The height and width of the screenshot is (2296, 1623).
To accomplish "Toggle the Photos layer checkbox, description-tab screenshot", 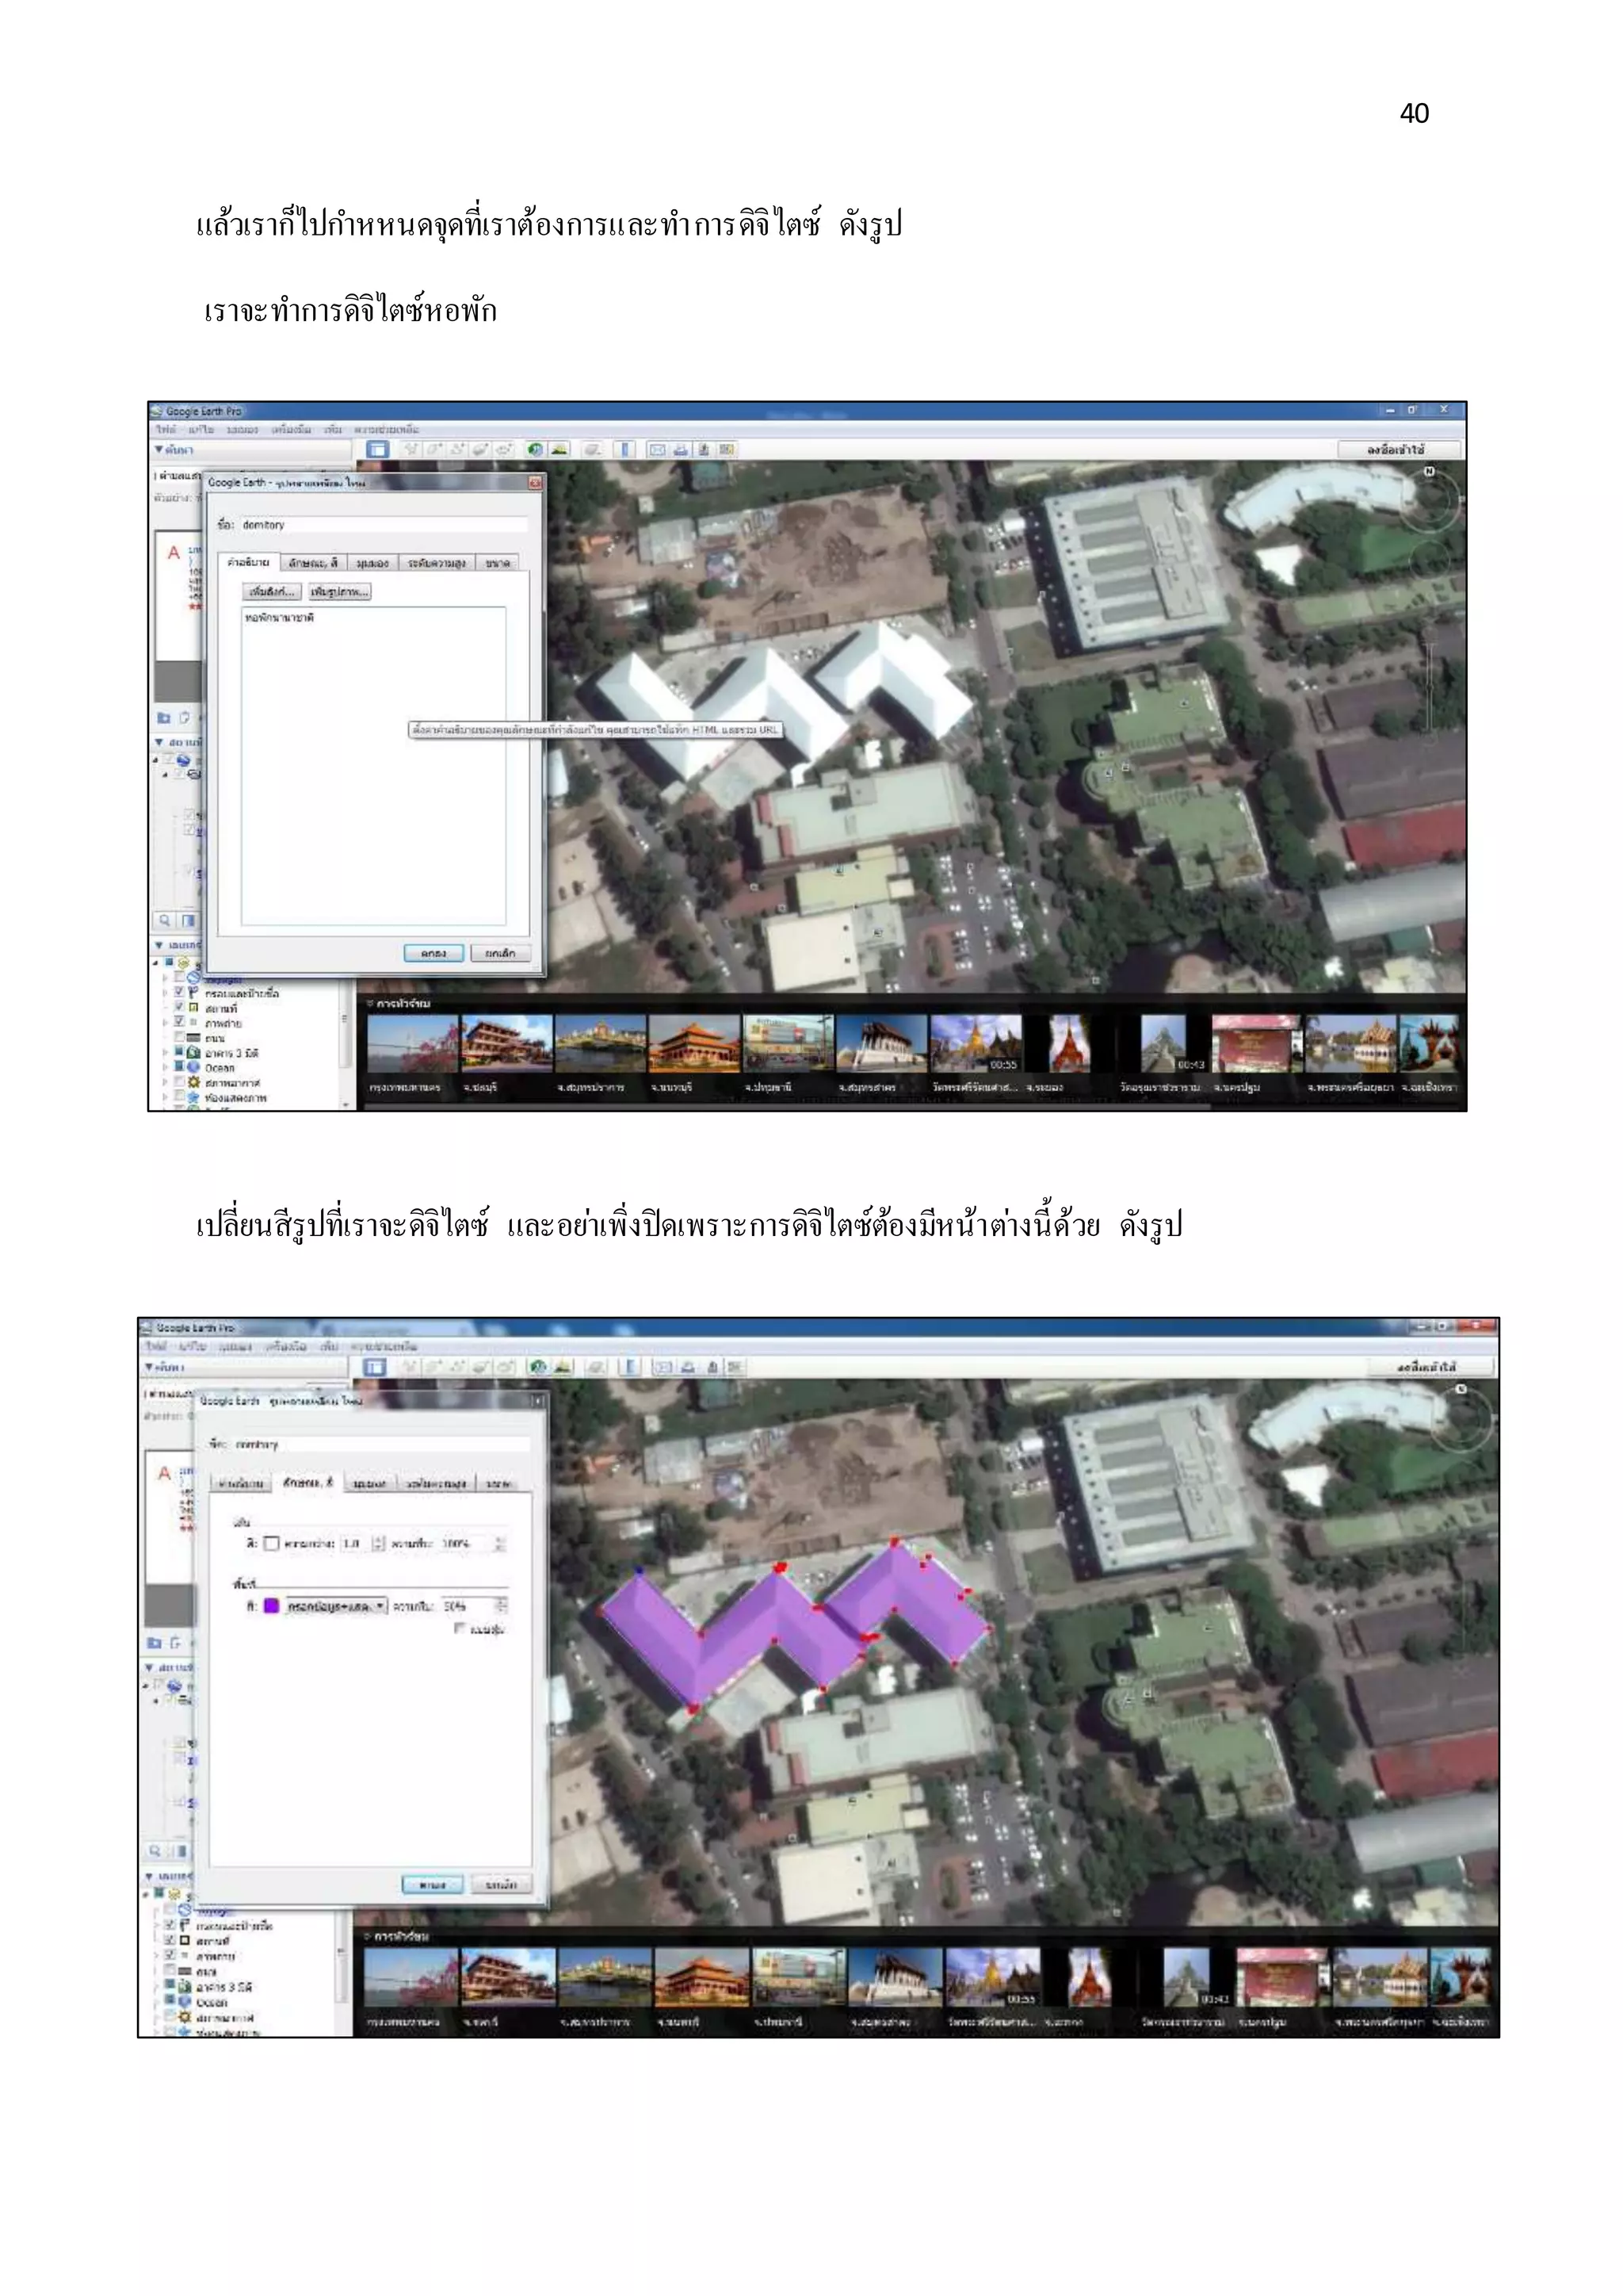I will (x=179, y=1023).
